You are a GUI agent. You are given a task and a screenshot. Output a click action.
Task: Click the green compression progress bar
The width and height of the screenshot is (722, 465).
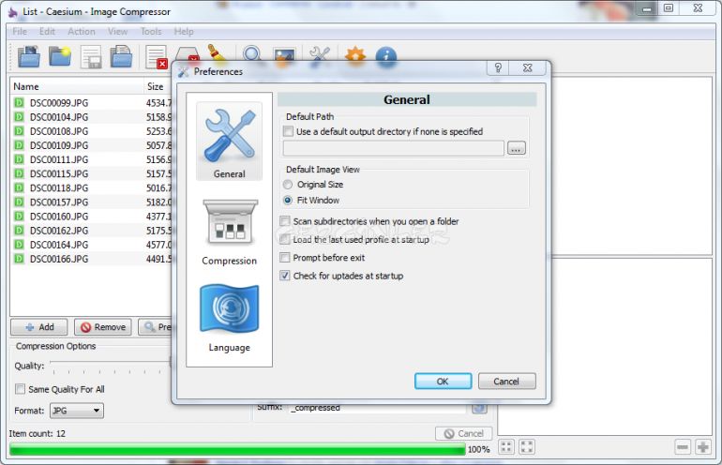point(237,449)
